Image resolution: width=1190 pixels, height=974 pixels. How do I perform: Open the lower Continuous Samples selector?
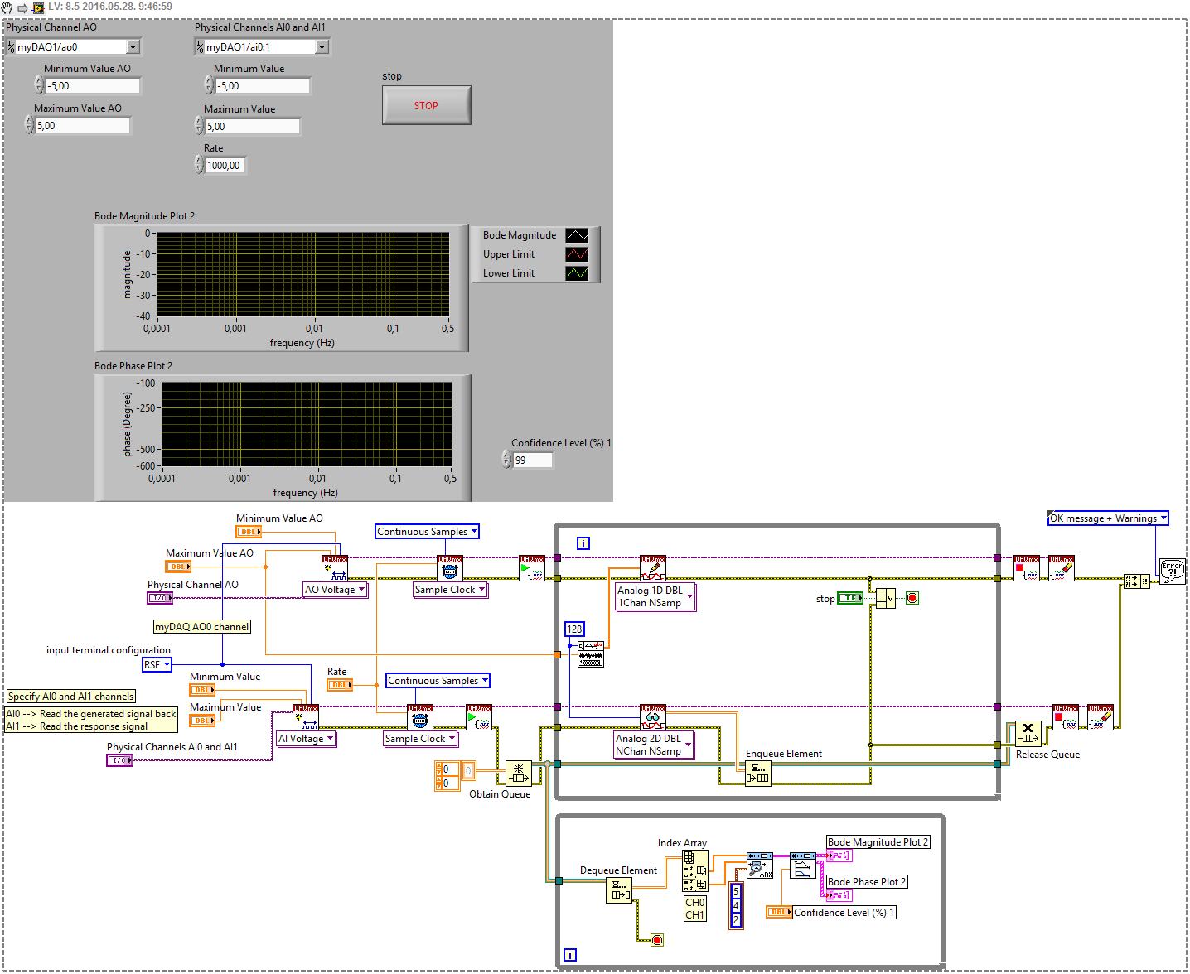pyautogui.click(x=438, y=681)
